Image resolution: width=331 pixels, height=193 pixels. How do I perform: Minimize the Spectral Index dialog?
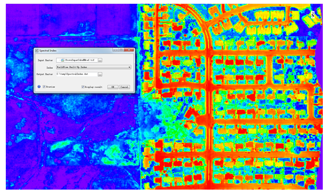(116, 50)
